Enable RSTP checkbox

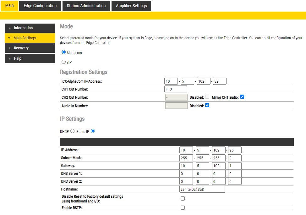[x=183, y=207]
